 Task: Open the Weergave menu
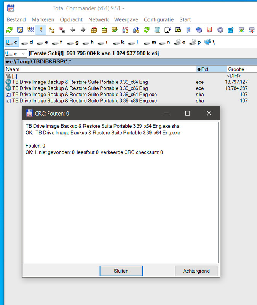click(x=126, y=20)
